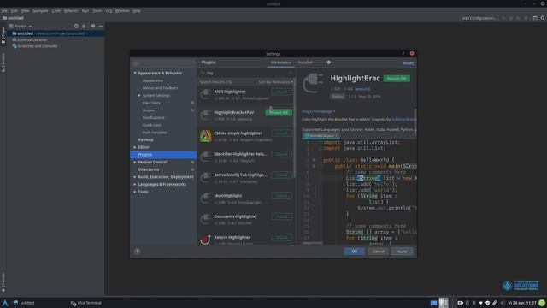Open the Favorites side tab
The height and width of the screenshot is (308, 547).
point(3,281)
